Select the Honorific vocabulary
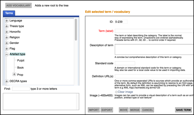Image resolution: width=194 pixels, height=115 pixels. click(15, 32)
